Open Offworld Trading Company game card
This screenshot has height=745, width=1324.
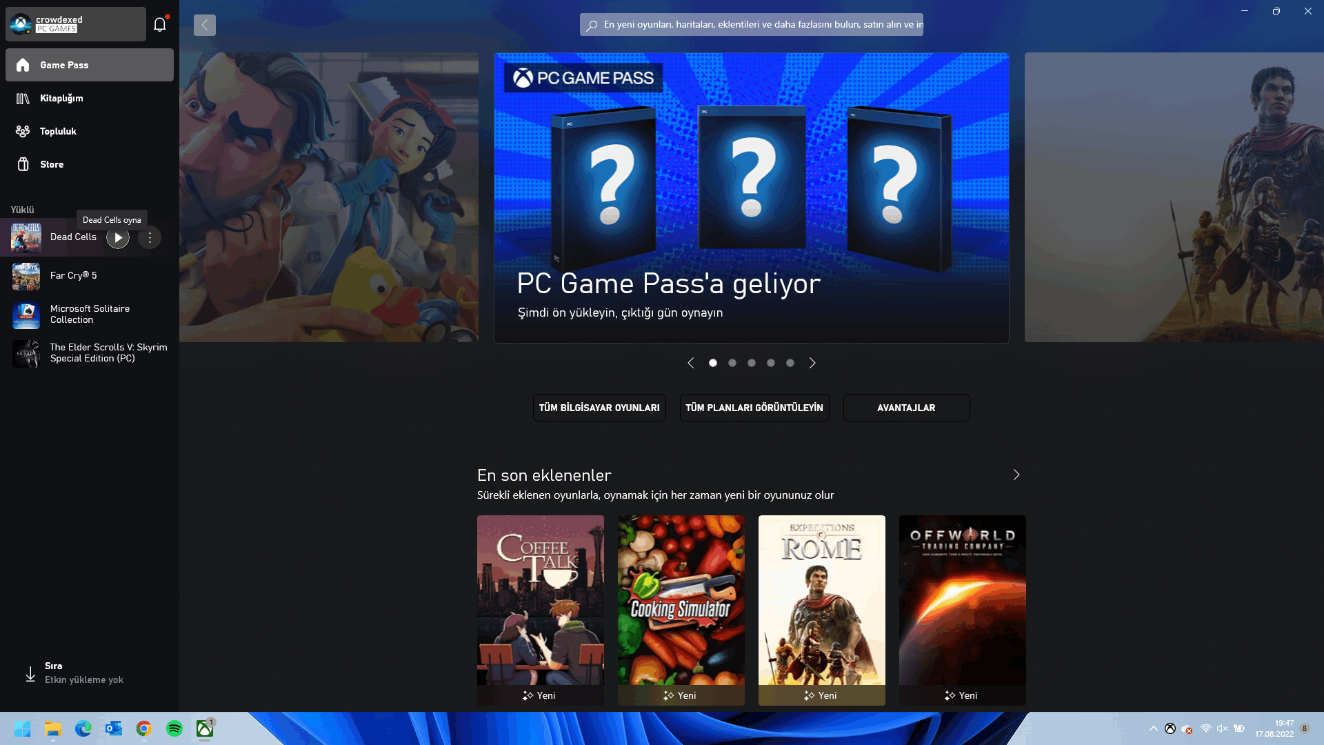tap(963, 610)
